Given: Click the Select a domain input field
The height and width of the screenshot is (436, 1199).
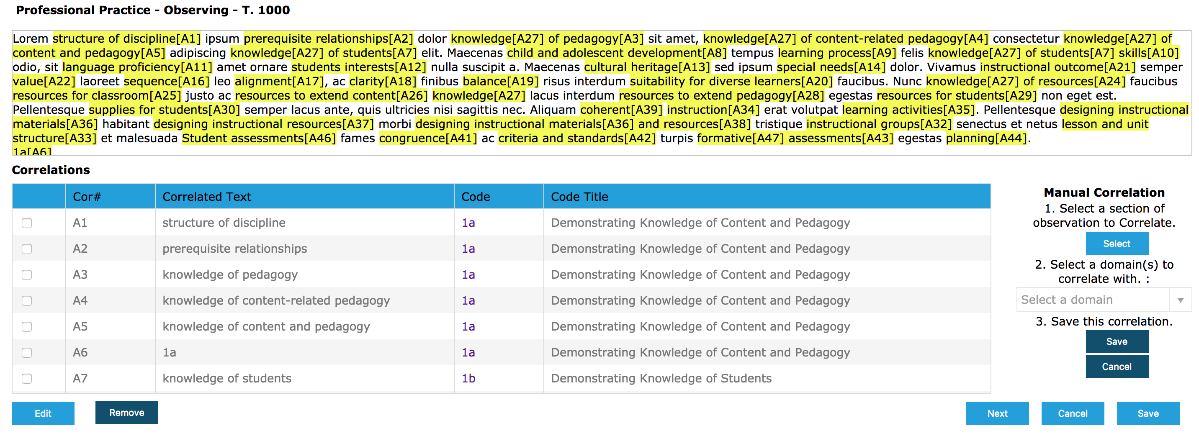Looking at the screenshot, I should click(1092, 300).
